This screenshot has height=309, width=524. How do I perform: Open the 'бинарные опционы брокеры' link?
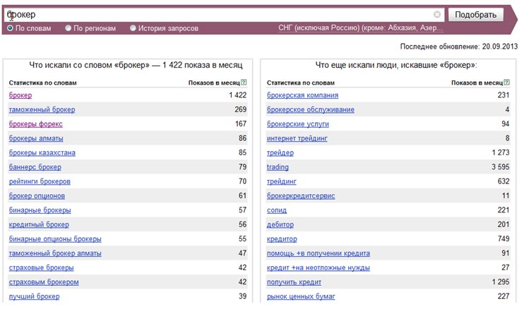point(55,239)
